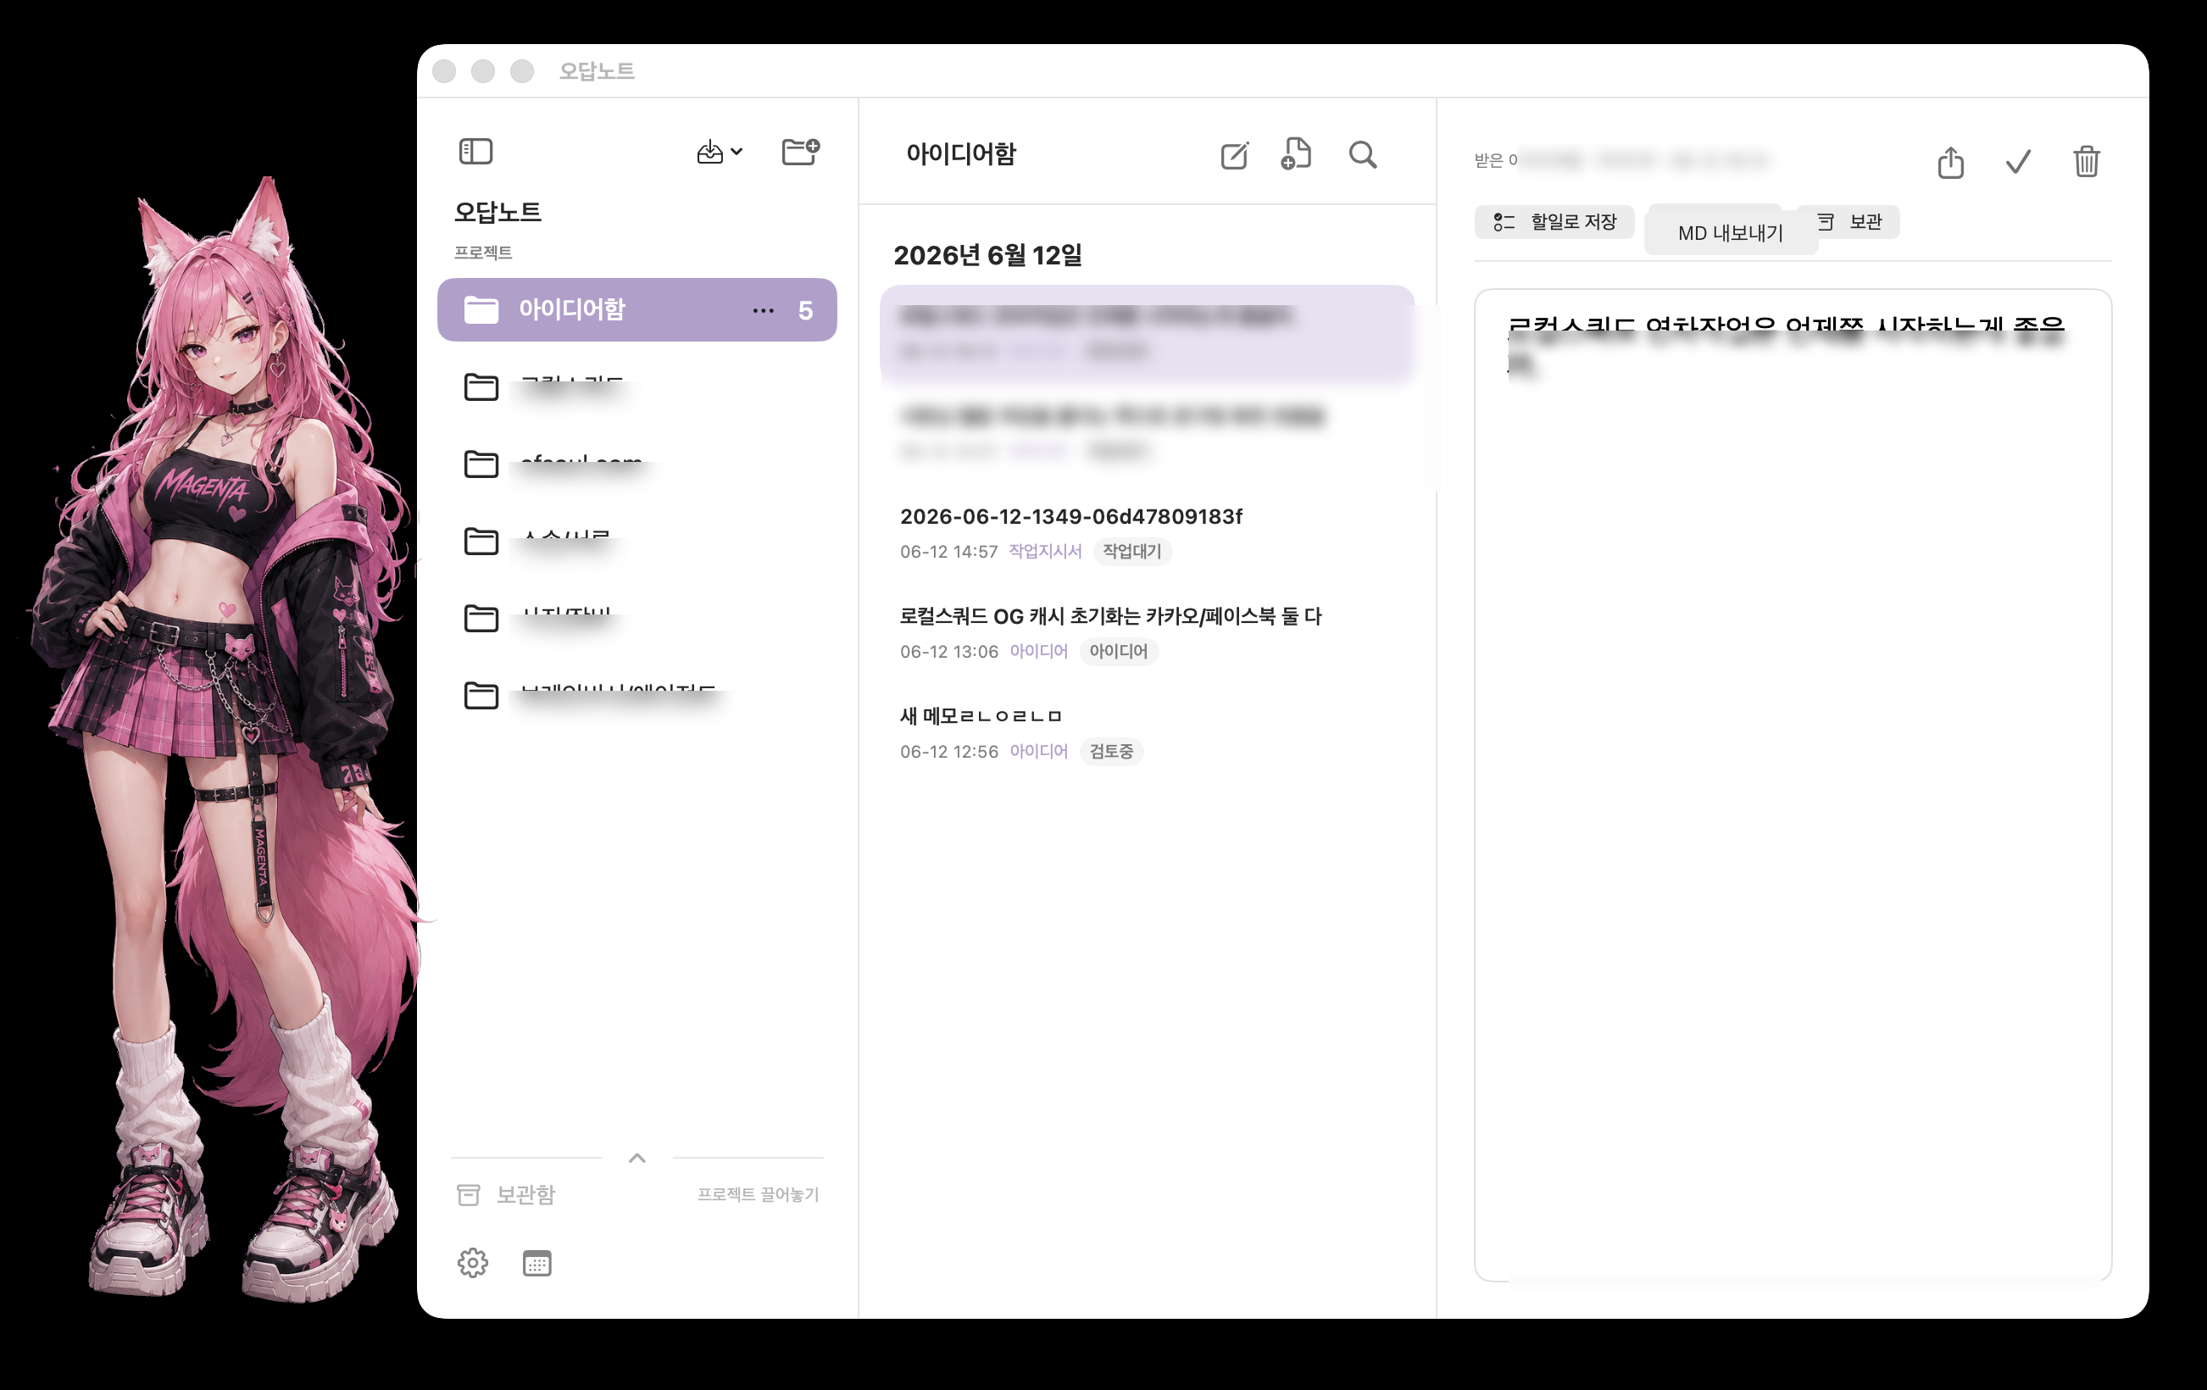This screenshot has width=2207, height=1390.
Task: Add a new document from file
Action: pyautogui.click(x=1296, y=154)
